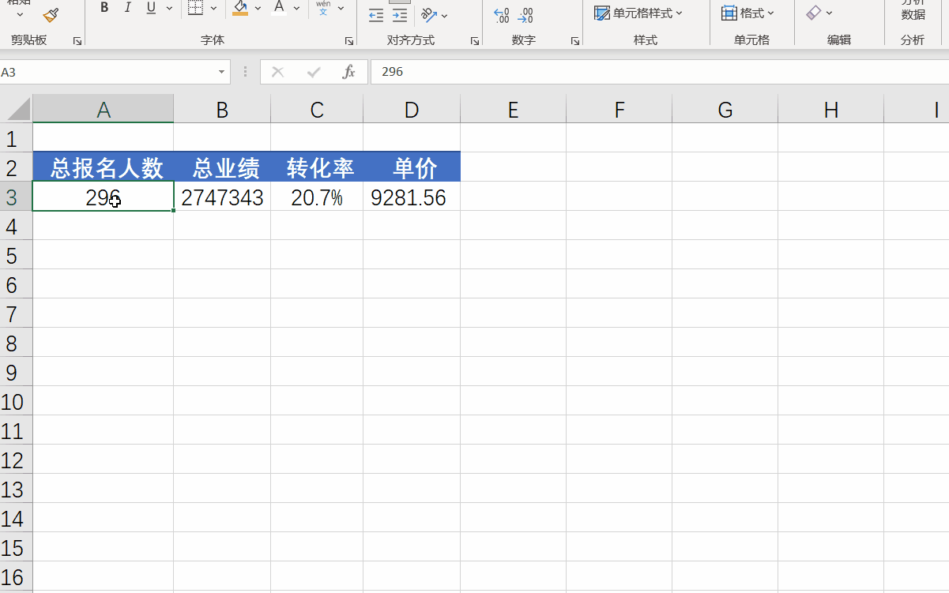Click the 总业绩 header cell

222,167
